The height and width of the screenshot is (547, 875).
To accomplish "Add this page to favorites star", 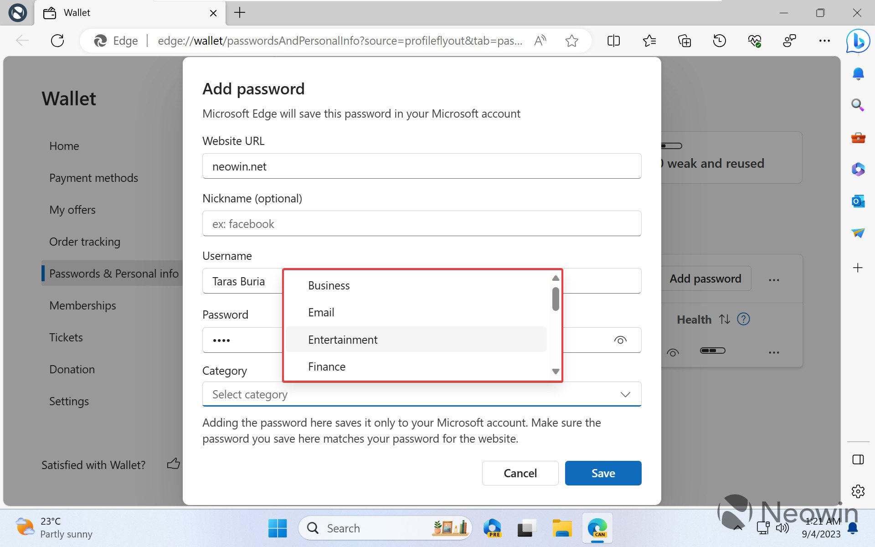I will (571, 41).
